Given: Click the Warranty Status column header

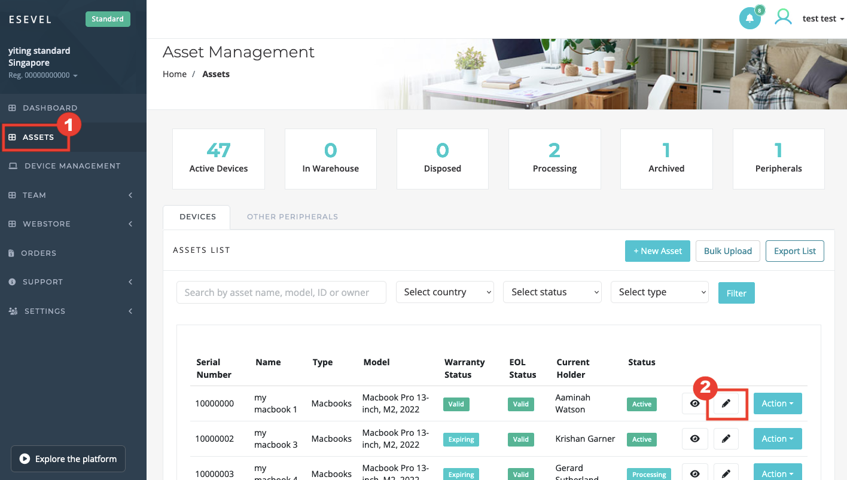Looking at the screenshot, I should tap(464, 368).
